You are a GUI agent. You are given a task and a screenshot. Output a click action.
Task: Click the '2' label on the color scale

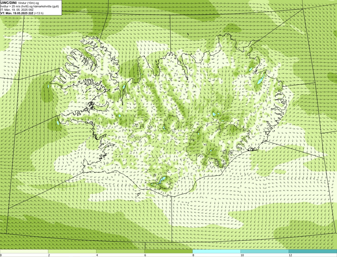pyautogui.click(x=49, y=255)
